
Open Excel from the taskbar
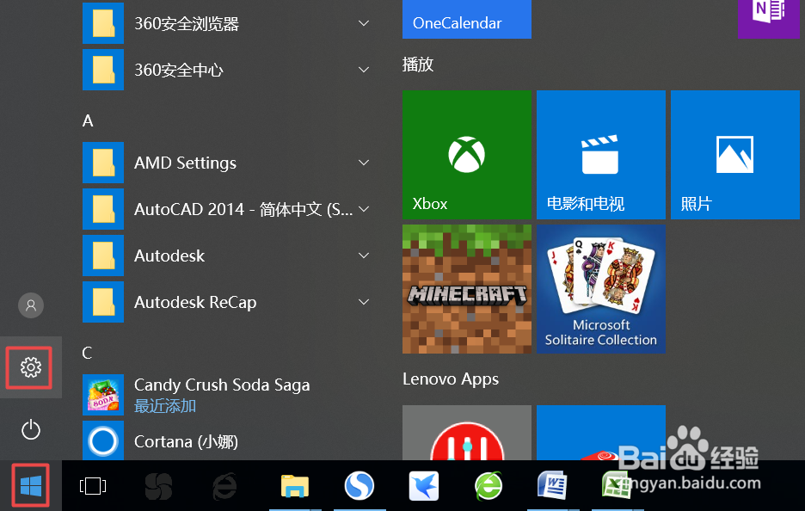pos(616,486)
